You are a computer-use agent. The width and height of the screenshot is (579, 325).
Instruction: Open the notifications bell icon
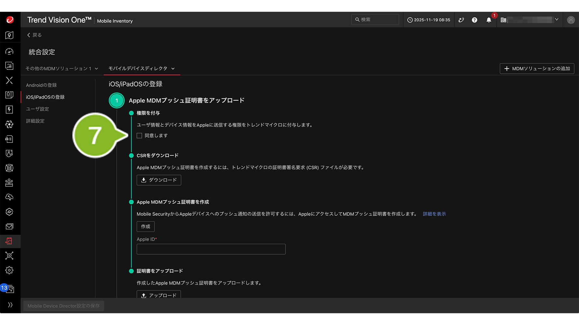tap(488, 20)
